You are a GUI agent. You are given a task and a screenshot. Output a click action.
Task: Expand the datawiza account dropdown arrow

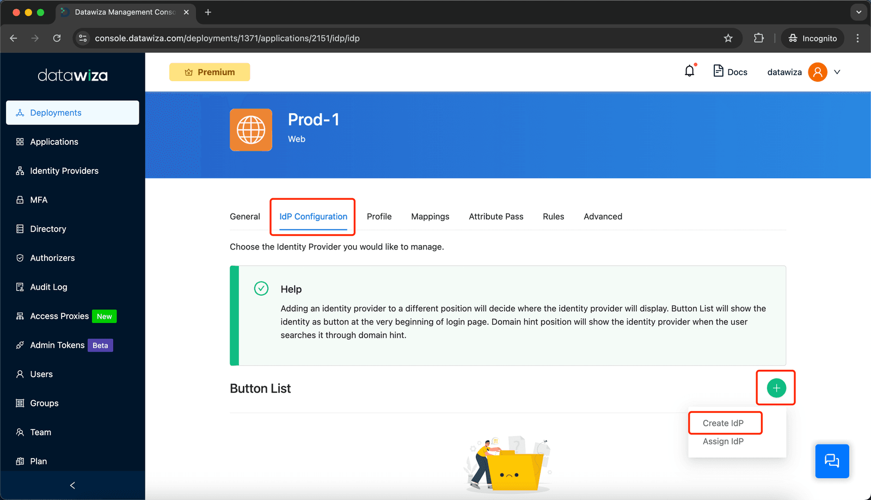(837, 72)
